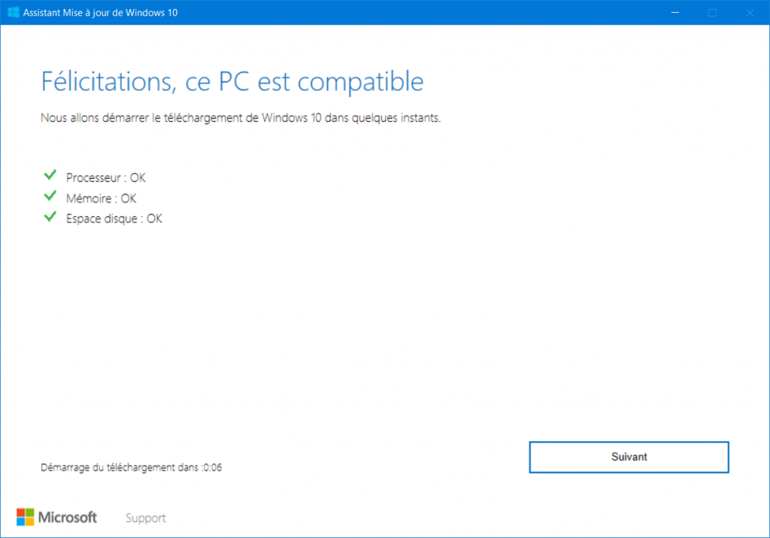The image size is (770, 538).
Task: Click the Félicitations, ce PC est compatible heading
Action: point(232,81)
